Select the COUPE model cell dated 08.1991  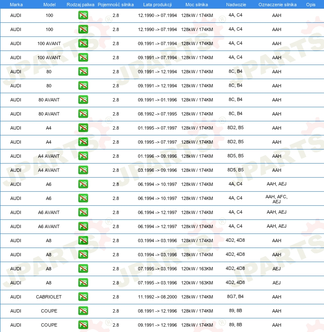click(49, 311)
